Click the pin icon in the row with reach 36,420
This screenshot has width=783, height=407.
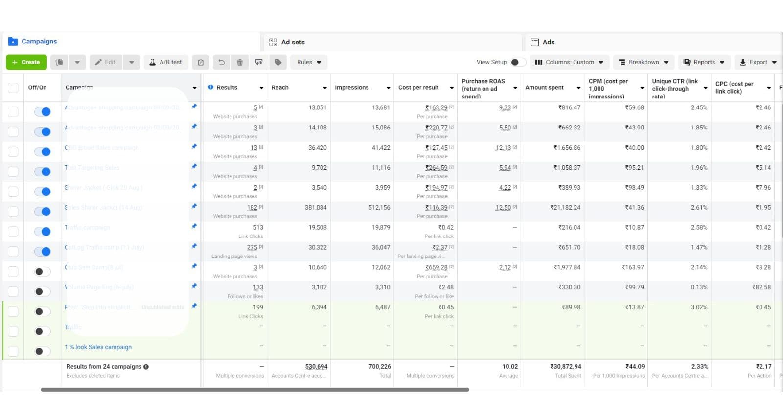pos(194,146)
